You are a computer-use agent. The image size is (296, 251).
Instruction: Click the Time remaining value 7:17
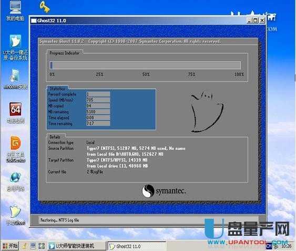click(98, 124)
